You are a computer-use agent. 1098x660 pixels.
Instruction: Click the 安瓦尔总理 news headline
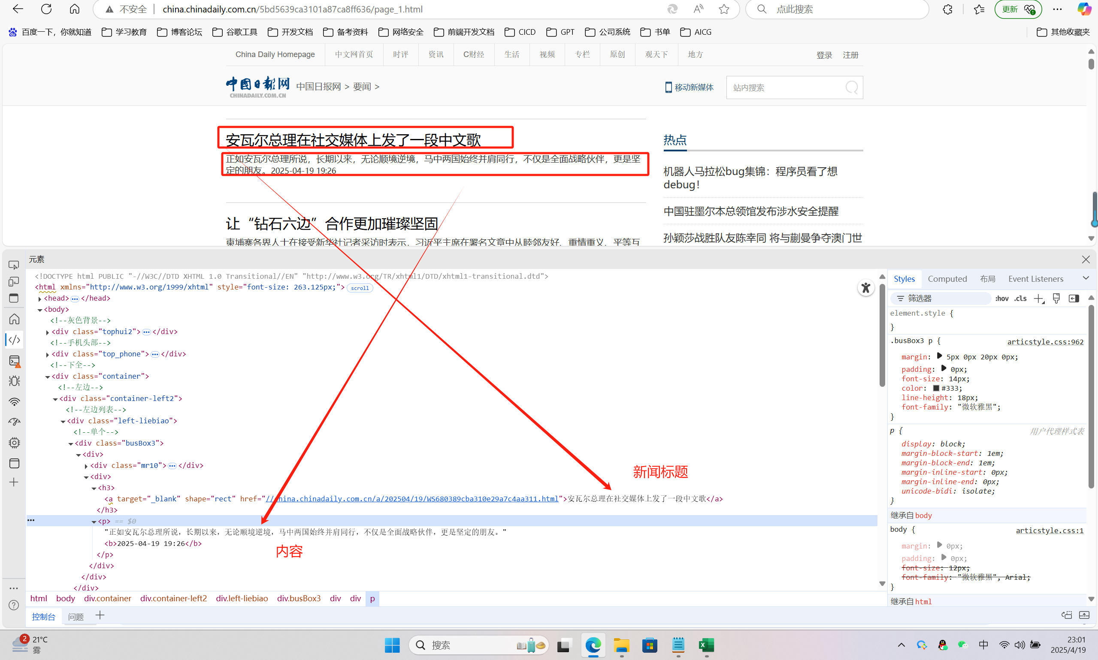[352, 140]
